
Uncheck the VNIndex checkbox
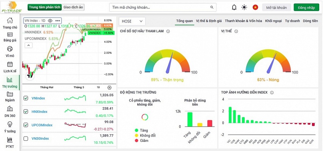(26, 98)
